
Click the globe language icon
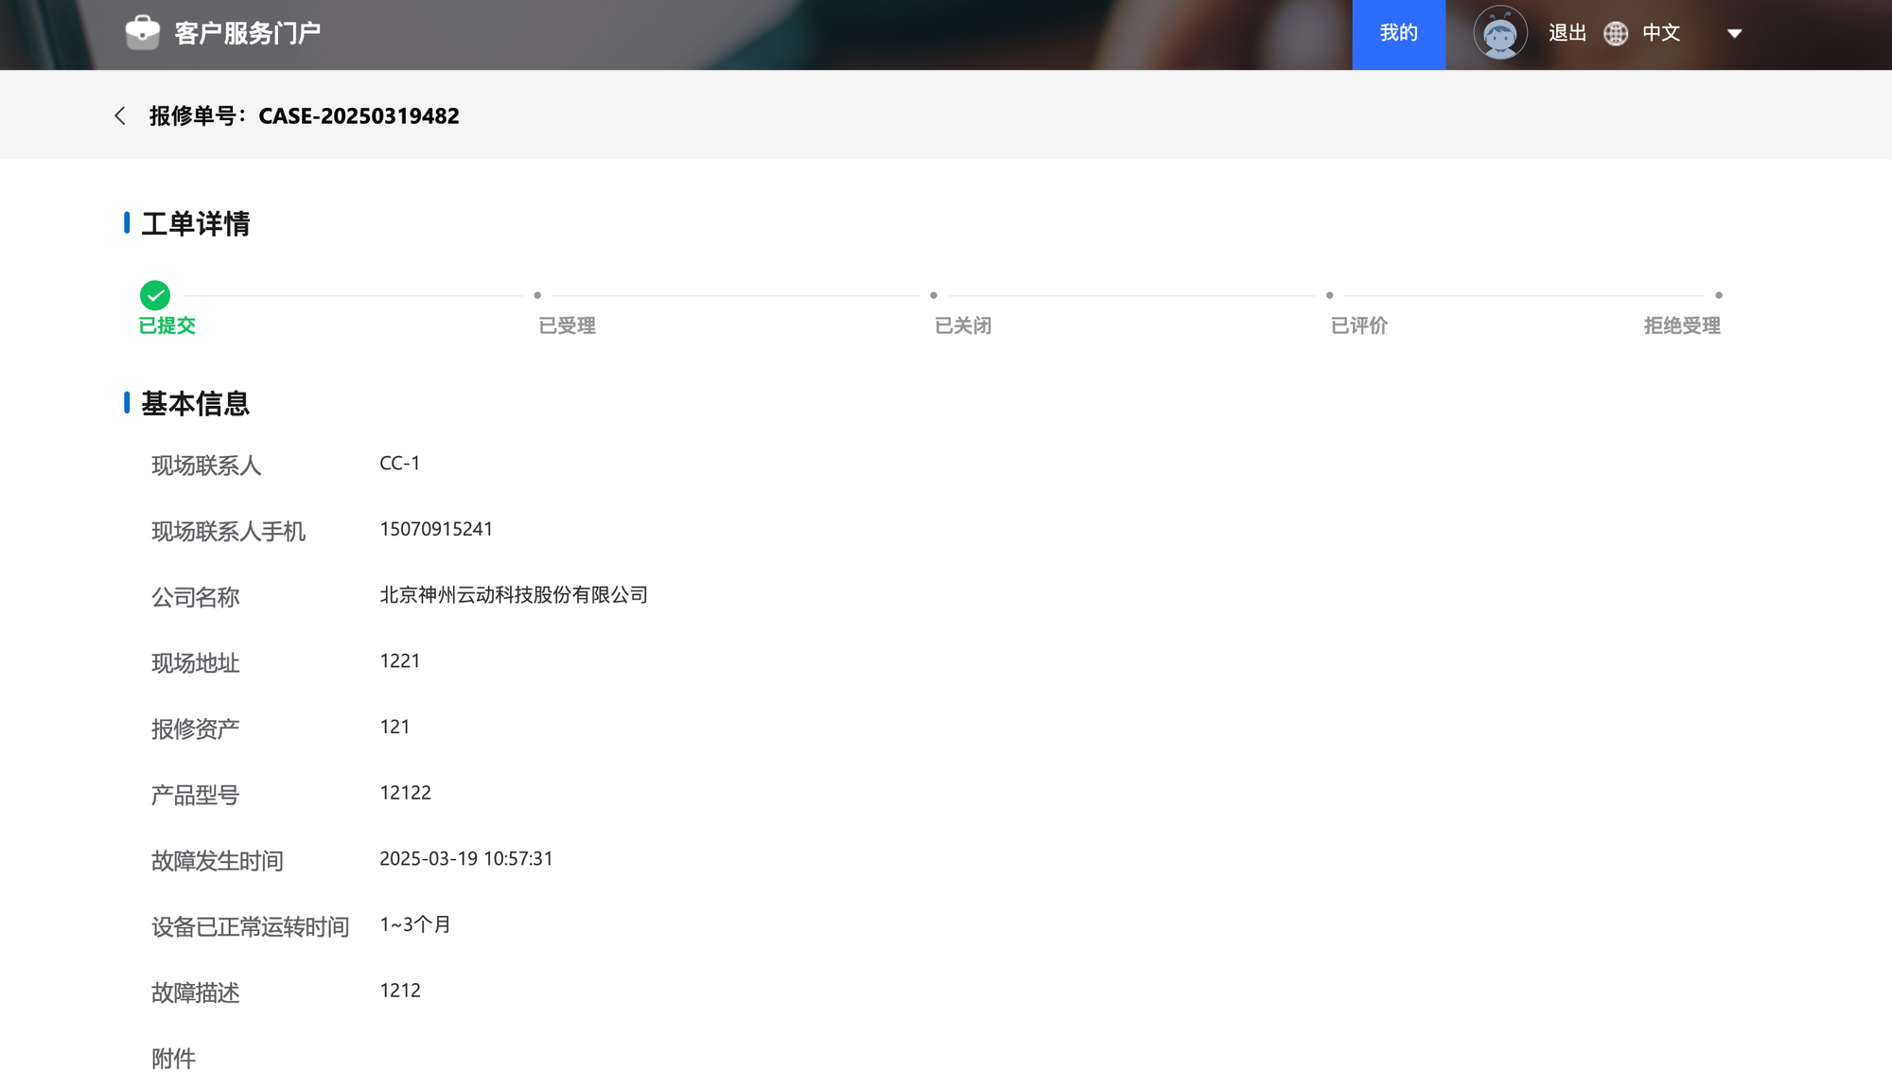(x=1616, y=33)
